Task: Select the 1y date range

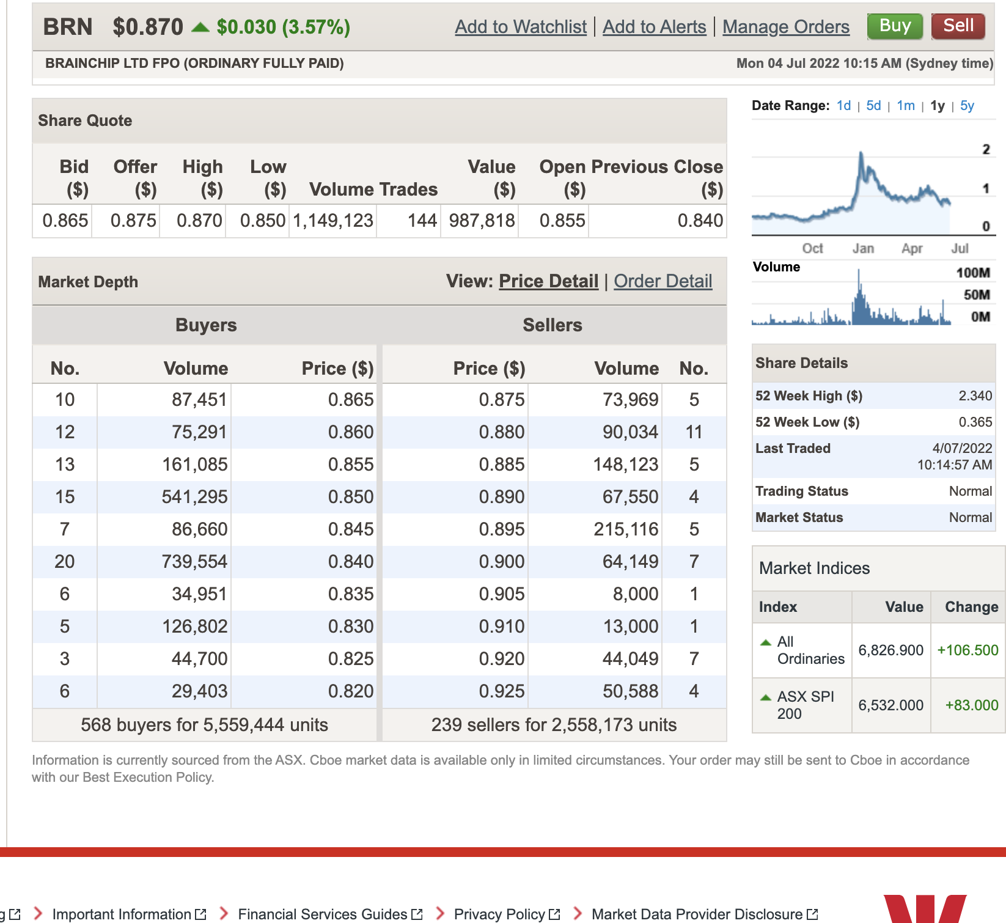Action: tap(938, 106)
